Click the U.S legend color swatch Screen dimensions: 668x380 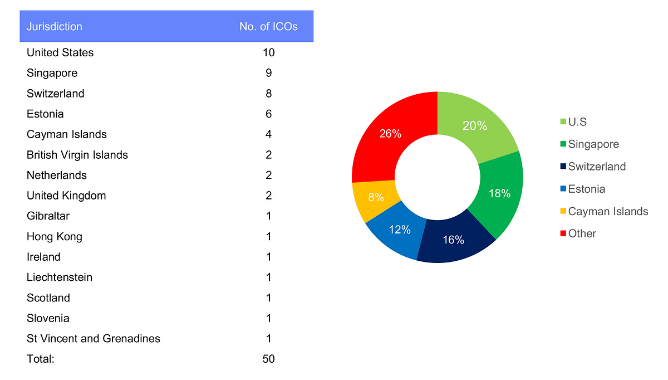563,122
